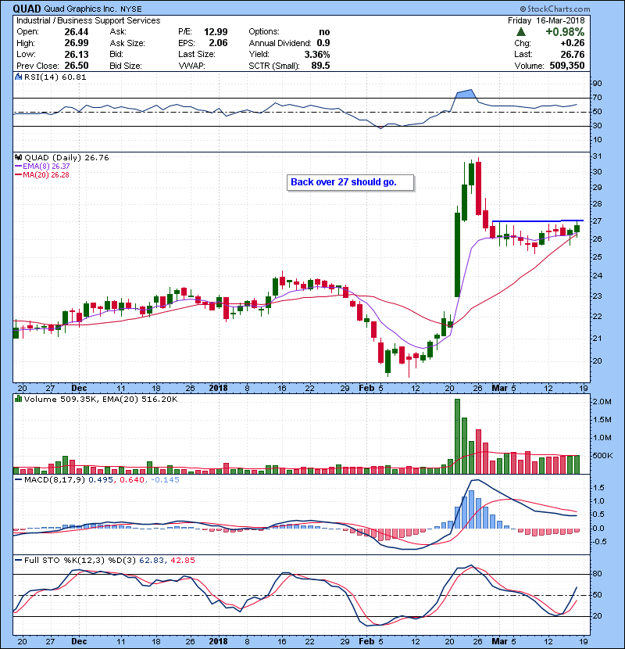Click the MACD(8,17,9) indicator label
The image size is (625, 649).
55,480
